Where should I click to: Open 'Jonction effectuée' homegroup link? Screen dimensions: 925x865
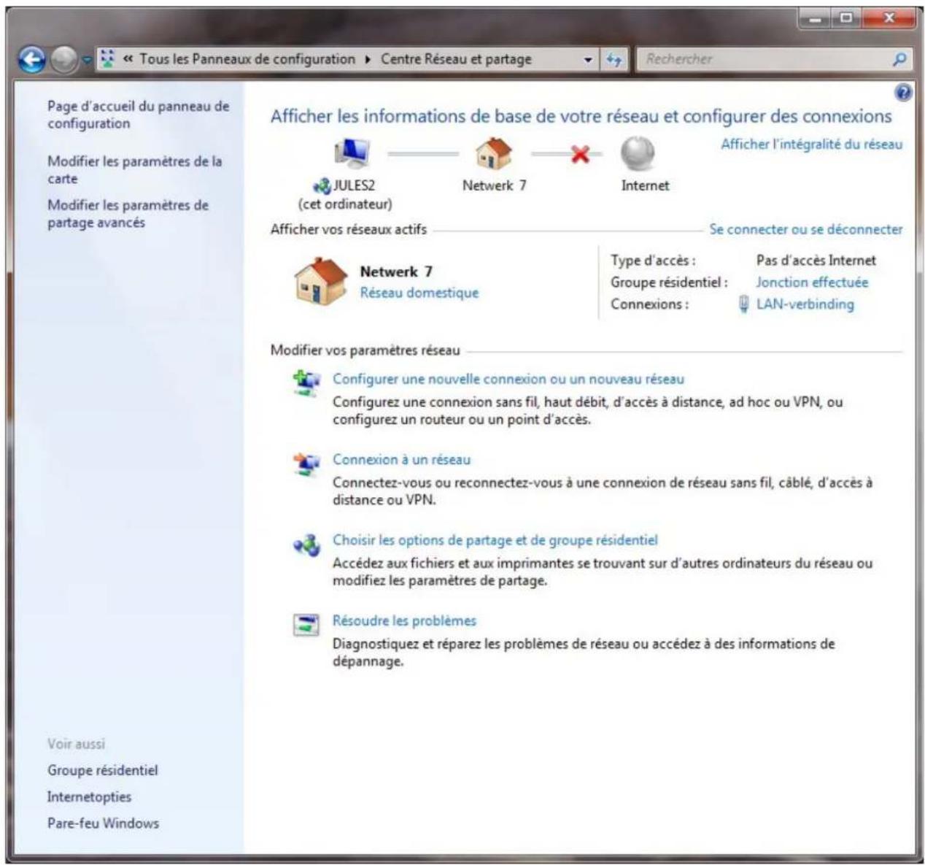pos(812,282)
